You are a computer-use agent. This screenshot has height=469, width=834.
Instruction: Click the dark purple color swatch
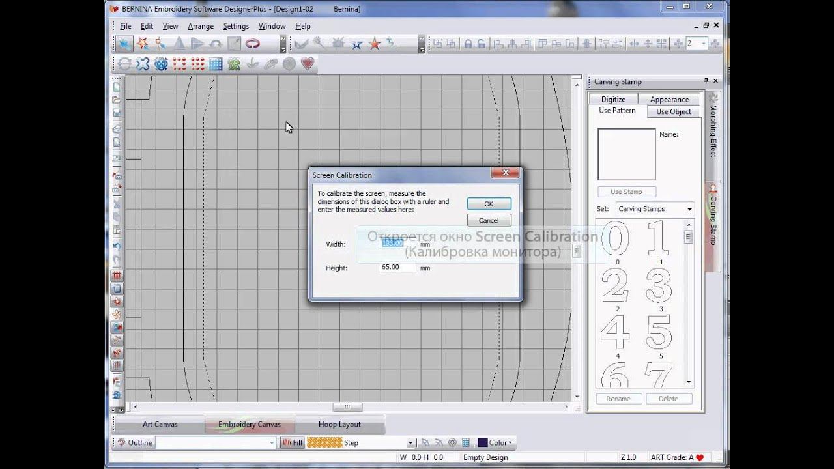(x=483, y=442)
